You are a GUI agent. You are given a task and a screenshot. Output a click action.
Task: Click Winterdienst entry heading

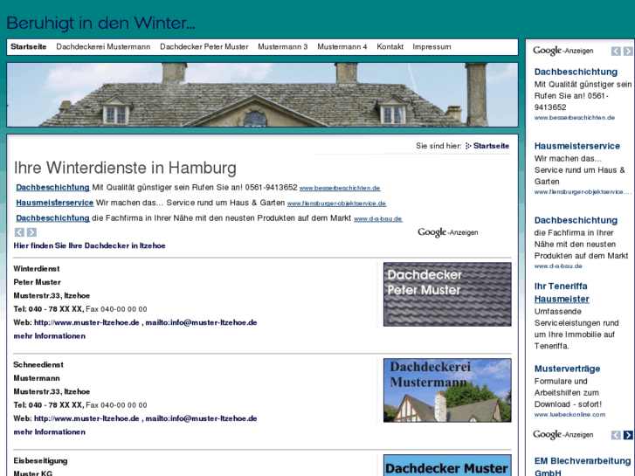tap(37, 269)
